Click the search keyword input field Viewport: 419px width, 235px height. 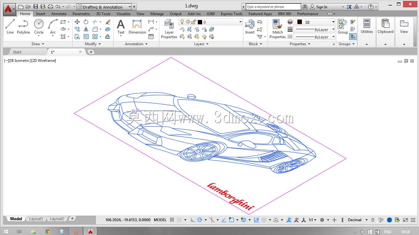[x=273, y=7]
